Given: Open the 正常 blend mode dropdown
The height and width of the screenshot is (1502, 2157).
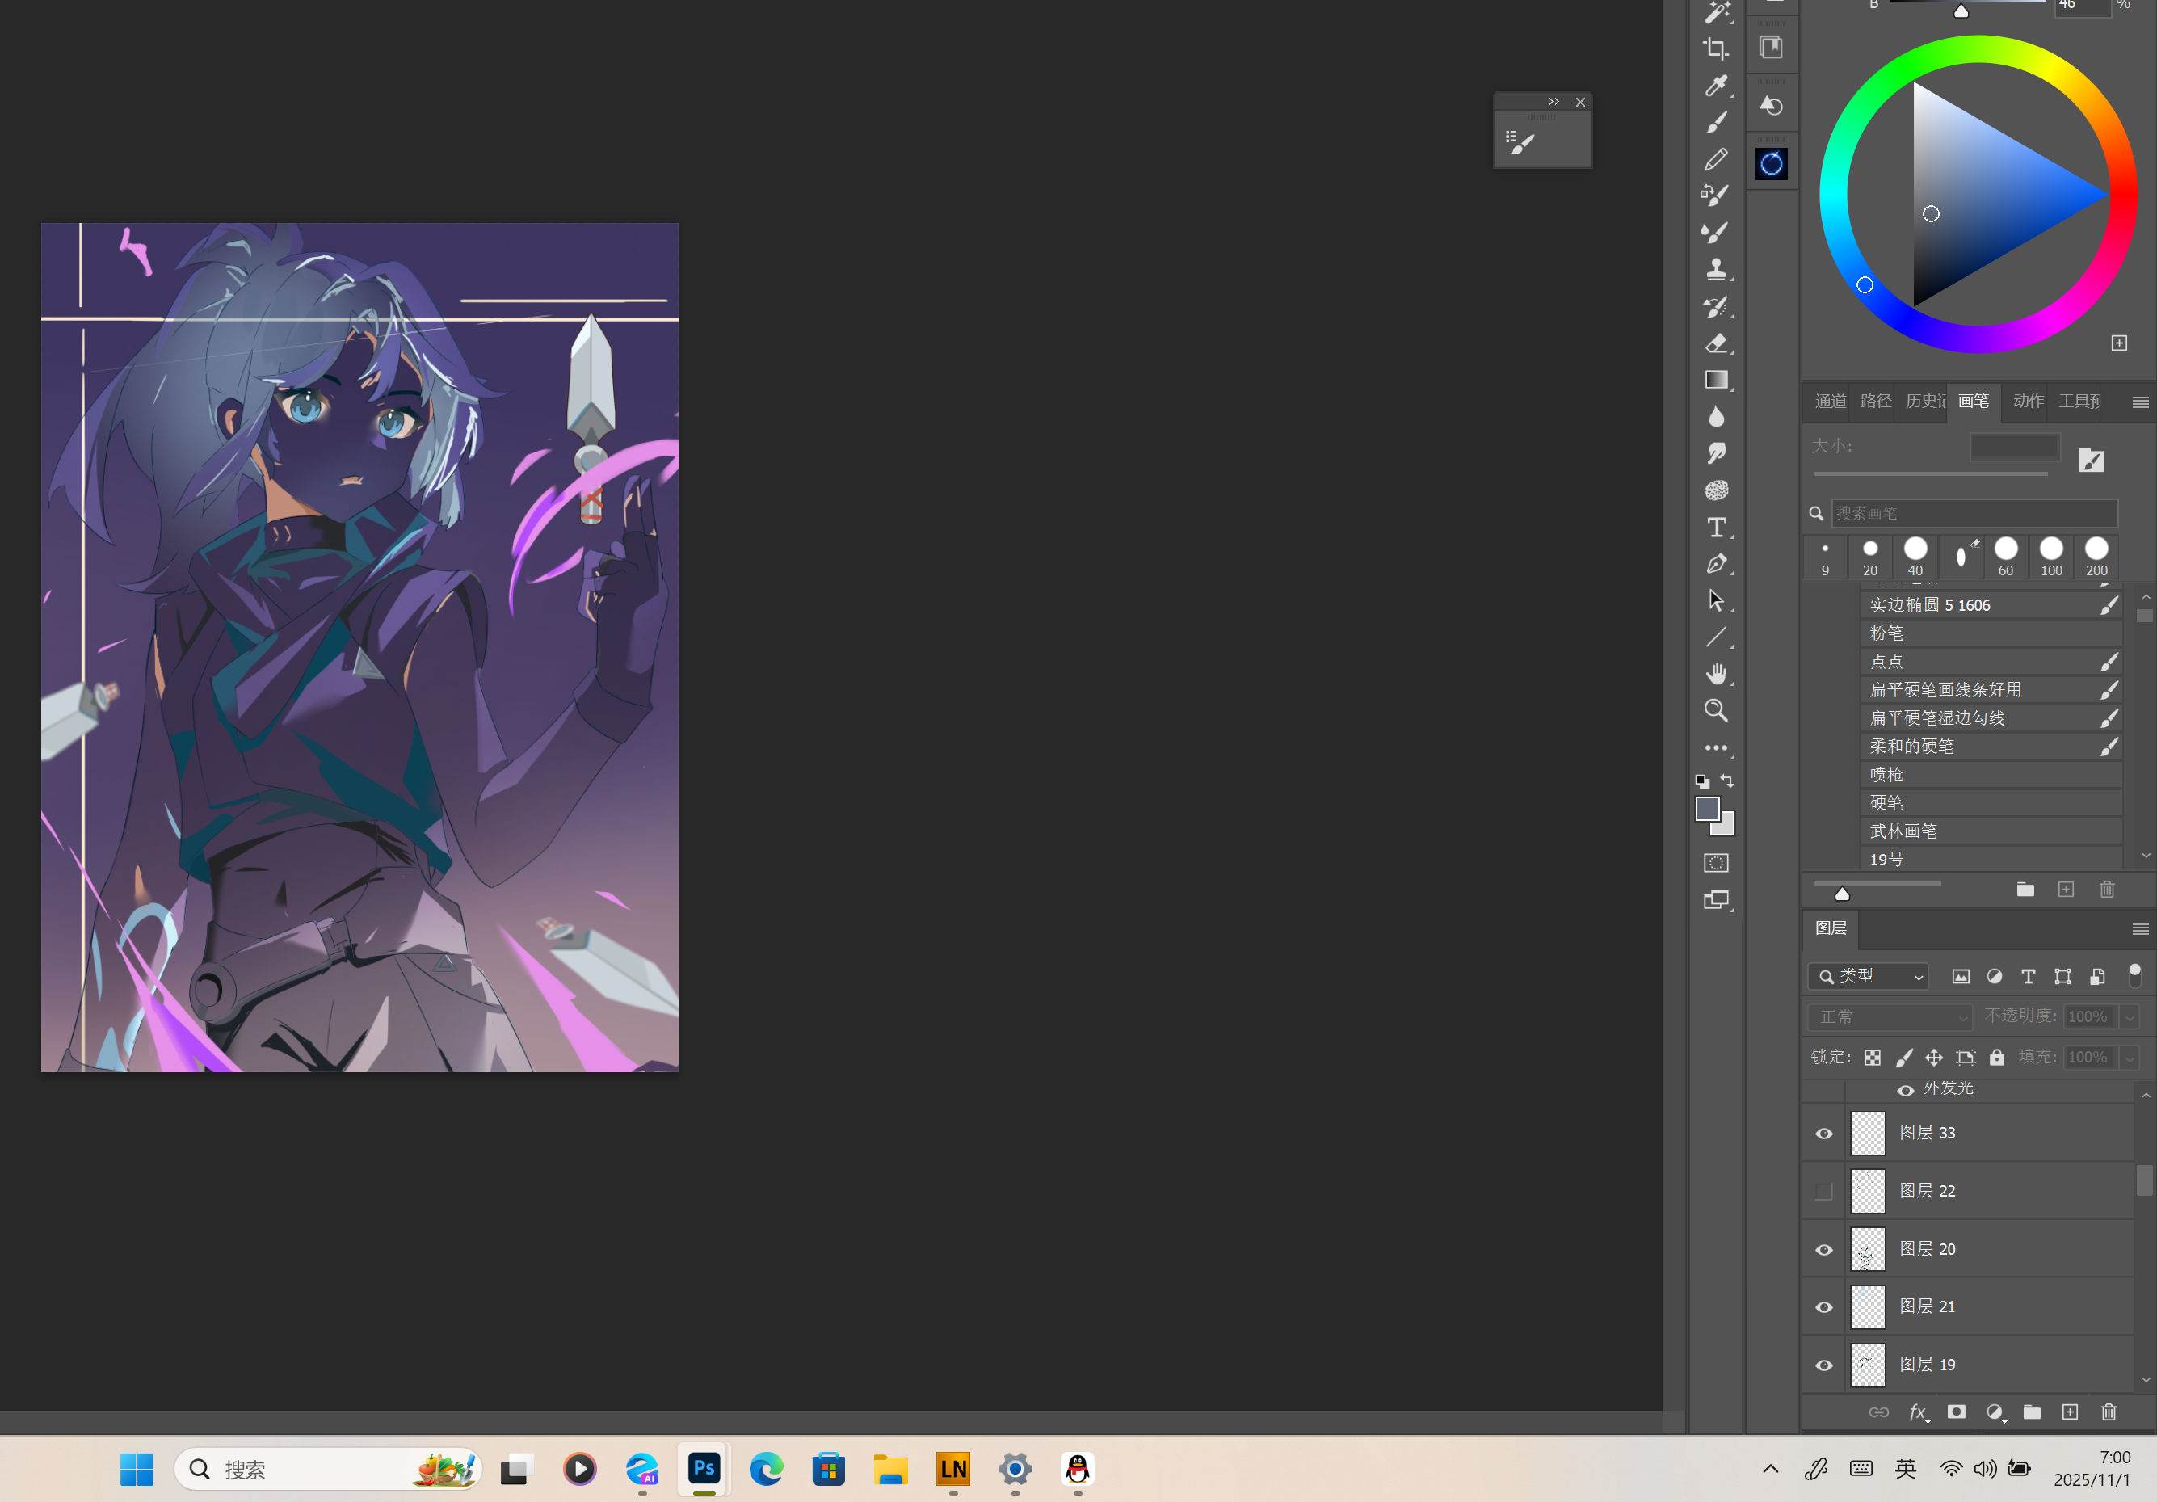Looking at the screenshot, I should 1890,1016.
